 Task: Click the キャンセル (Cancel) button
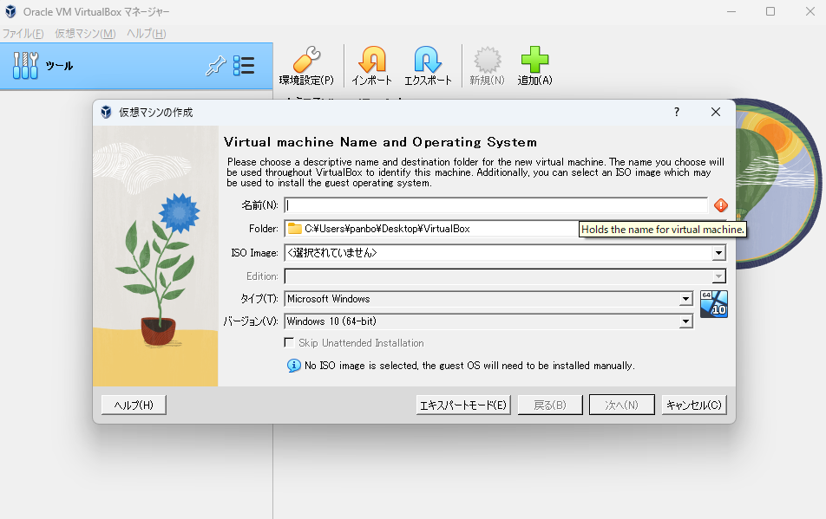coord(693,405)
